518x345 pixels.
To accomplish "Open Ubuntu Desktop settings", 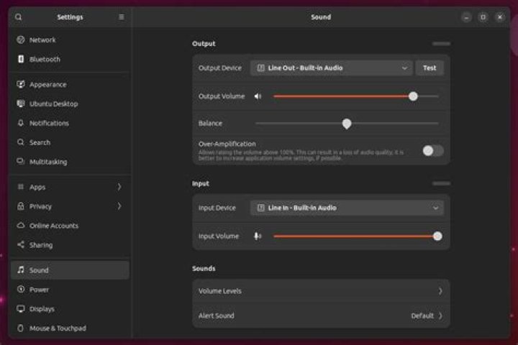I will click(x=70, y=103).
